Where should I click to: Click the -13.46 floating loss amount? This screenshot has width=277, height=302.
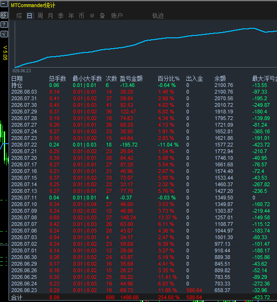(x=127, y=85)
